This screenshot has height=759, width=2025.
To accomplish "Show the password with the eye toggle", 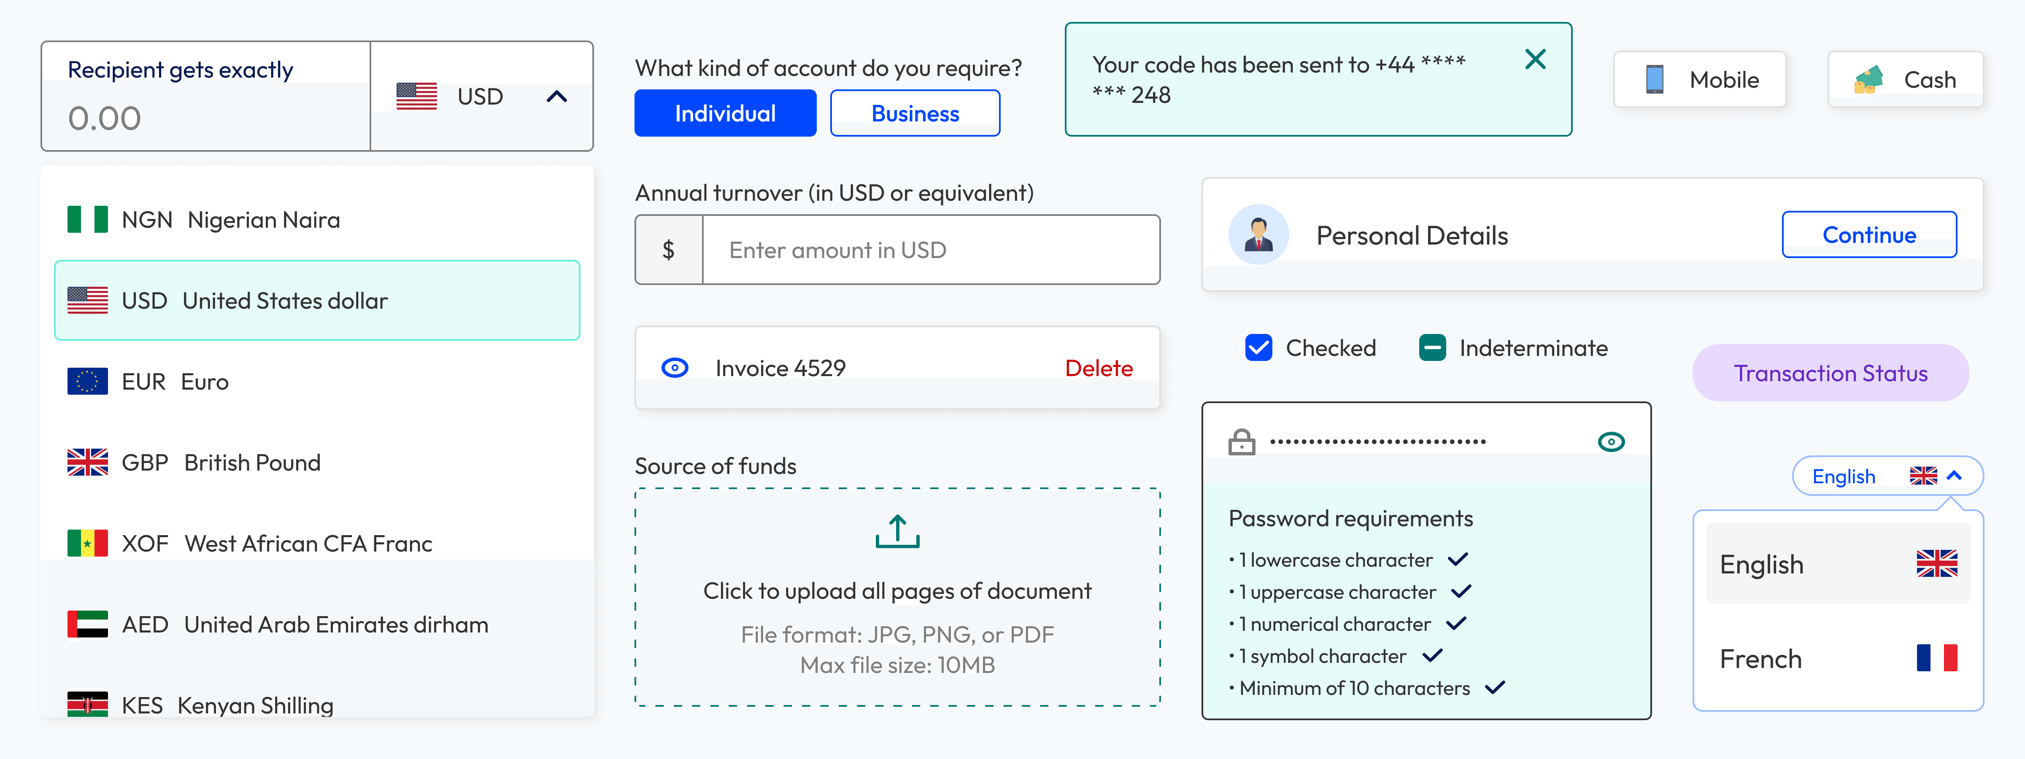I will click(x=1609, y=441).
